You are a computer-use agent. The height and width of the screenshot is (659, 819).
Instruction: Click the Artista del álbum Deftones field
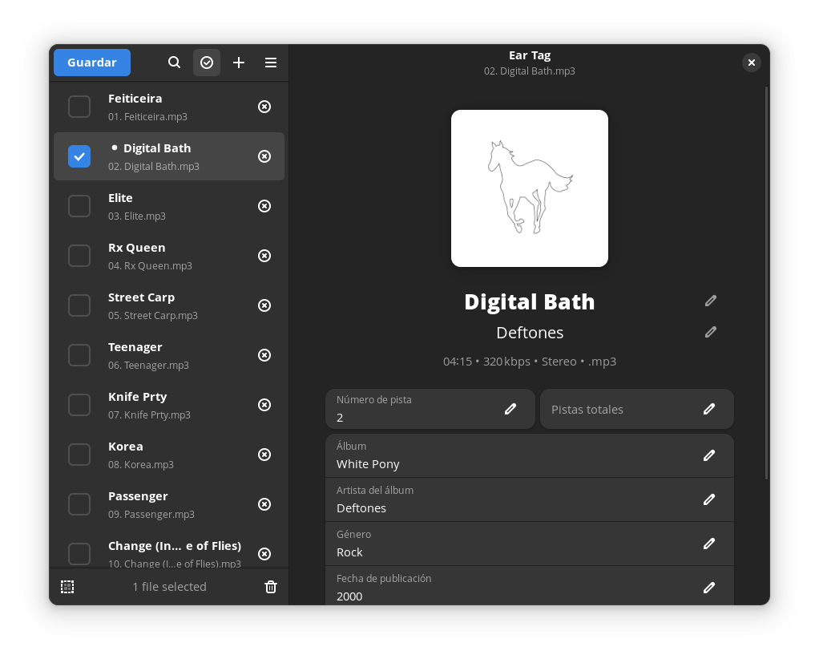tap(530, 499)
